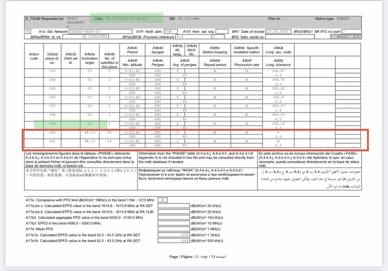Click orbital plane id 194
Viewport: 388px width, 271px height.
(52, 79)
